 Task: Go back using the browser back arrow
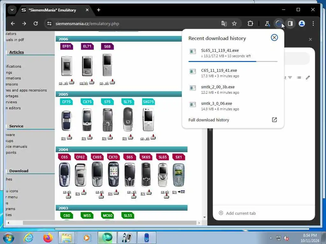pyautogui.click(x=13, y=24)
